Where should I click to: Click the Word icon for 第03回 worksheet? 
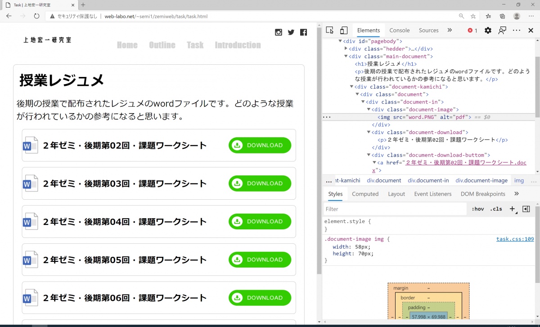(x=30, y=184)
